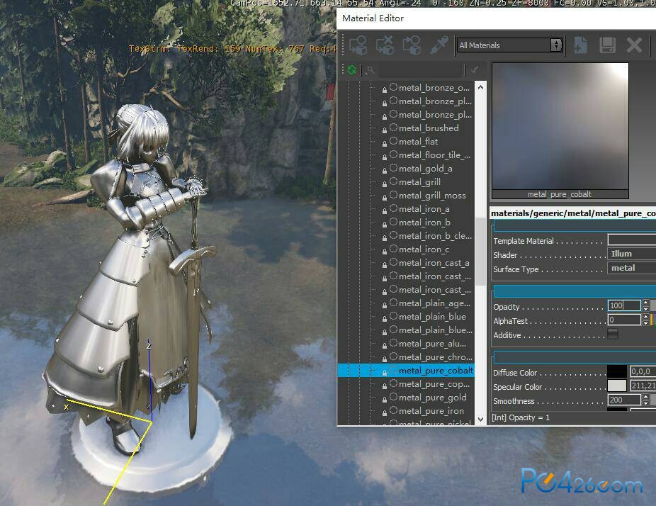656x506 pixels.
Task: Decrease Smoothness with the down stepper
Action: tap(646, 403)
